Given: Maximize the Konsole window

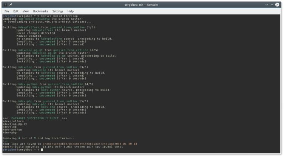Looking at the screenshot, I should click(273, 5).
